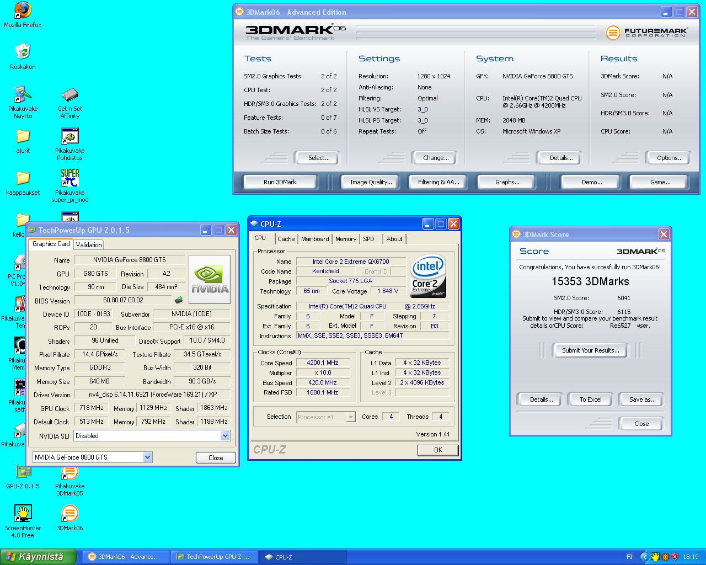706x565 pixels.
Task: Click the red shield tray icon
Action: coord(675,557)
